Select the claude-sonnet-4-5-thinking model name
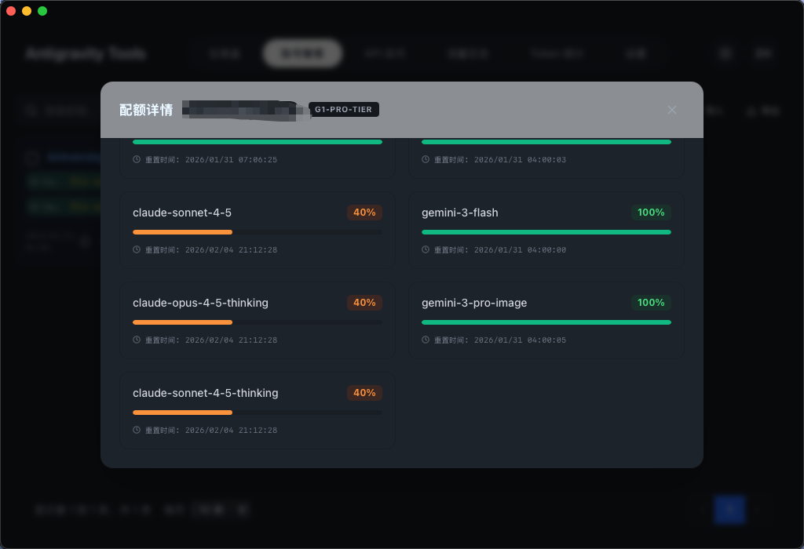The image size is (804, 549). click(206, 393)
